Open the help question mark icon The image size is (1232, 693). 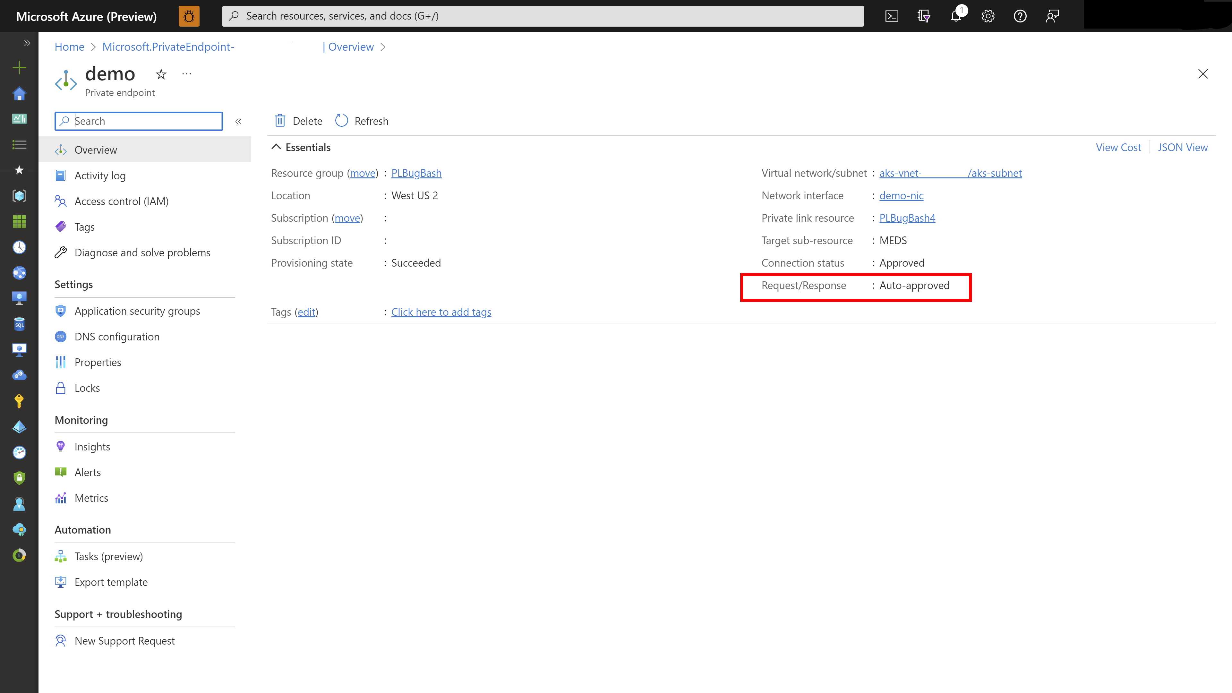coord(1020,16)
